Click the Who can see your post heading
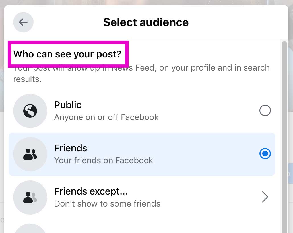Viewport: 293px width, 233px height. (68, 54)
